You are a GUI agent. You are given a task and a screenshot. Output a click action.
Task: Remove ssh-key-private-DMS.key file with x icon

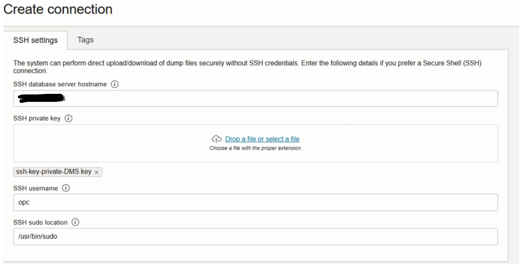[96, 172]
